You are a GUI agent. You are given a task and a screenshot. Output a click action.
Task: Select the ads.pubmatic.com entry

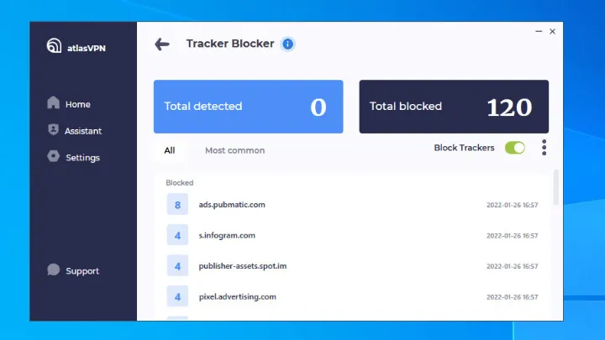click(352, 204)
